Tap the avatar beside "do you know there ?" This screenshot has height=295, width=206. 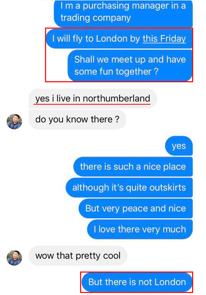(14, 121)
